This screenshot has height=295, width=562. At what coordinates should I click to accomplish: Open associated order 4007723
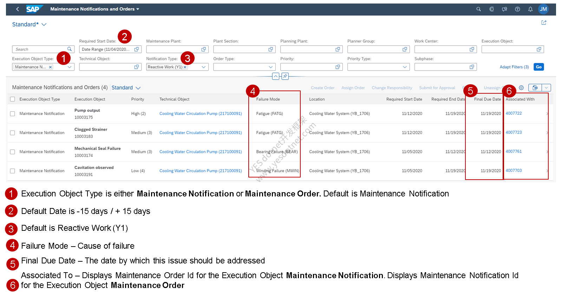pos(514,132)
